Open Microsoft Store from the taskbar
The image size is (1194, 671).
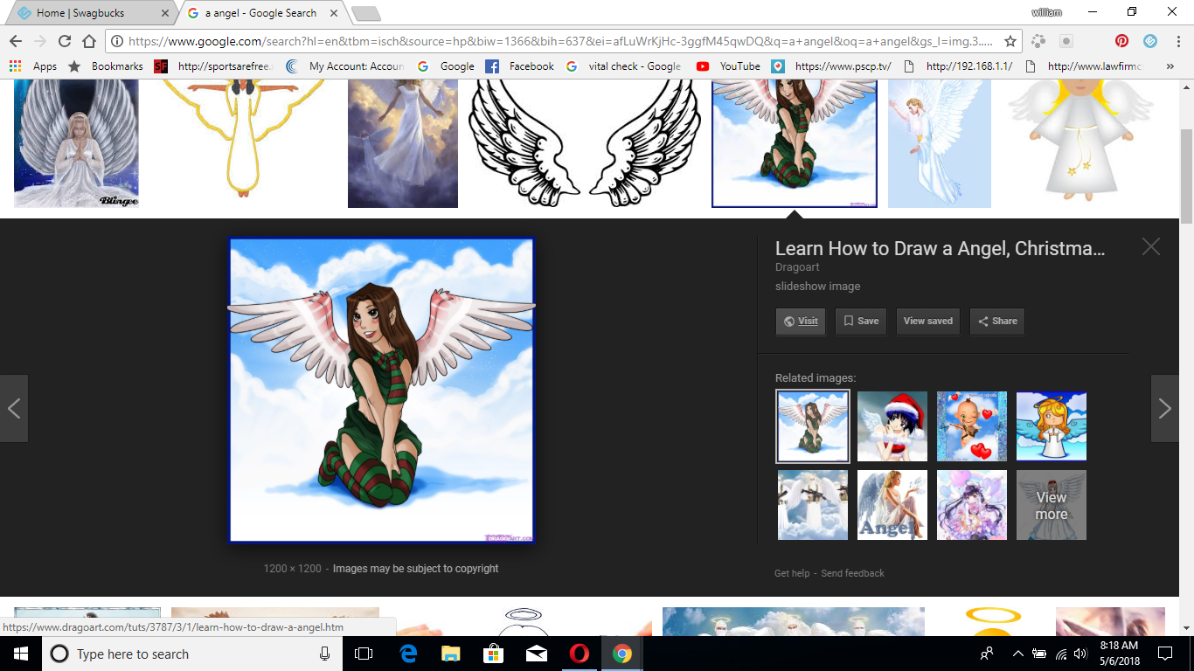[x=493, y=654]
